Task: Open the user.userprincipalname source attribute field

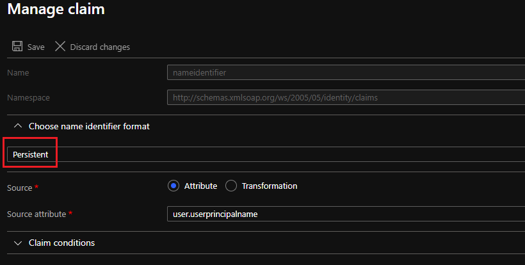Action: 346,214
